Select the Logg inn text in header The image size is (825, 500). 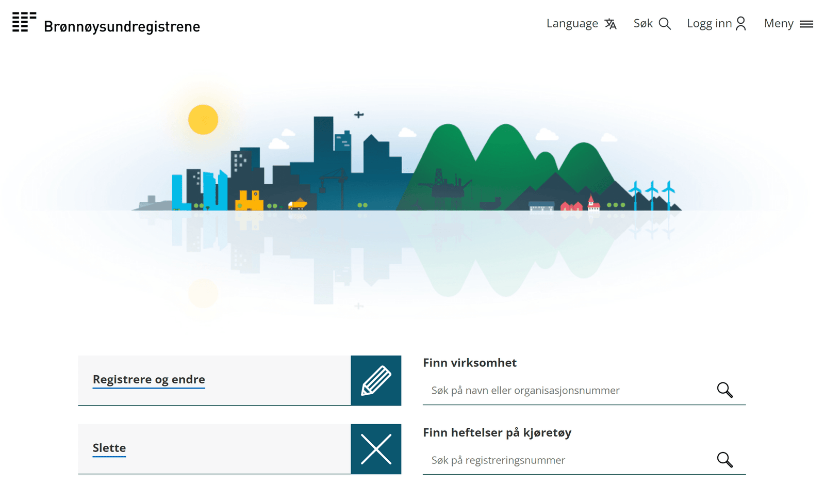coord(709,24)
